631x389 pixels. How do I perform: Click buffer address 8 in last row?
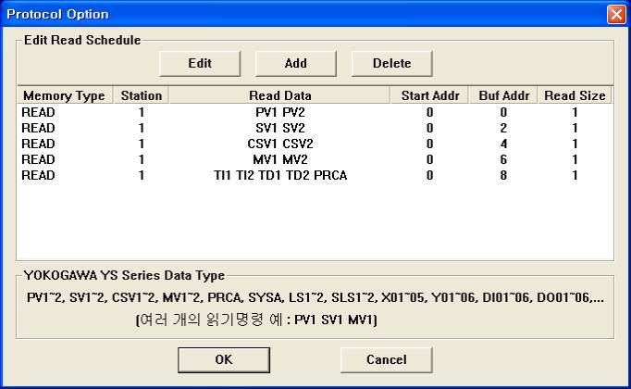[x=502, y=175]
